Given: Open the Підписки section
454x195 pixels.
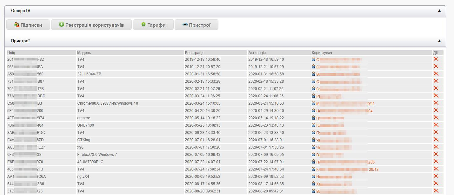Looking at the screenshot, I should click(28, 25).
